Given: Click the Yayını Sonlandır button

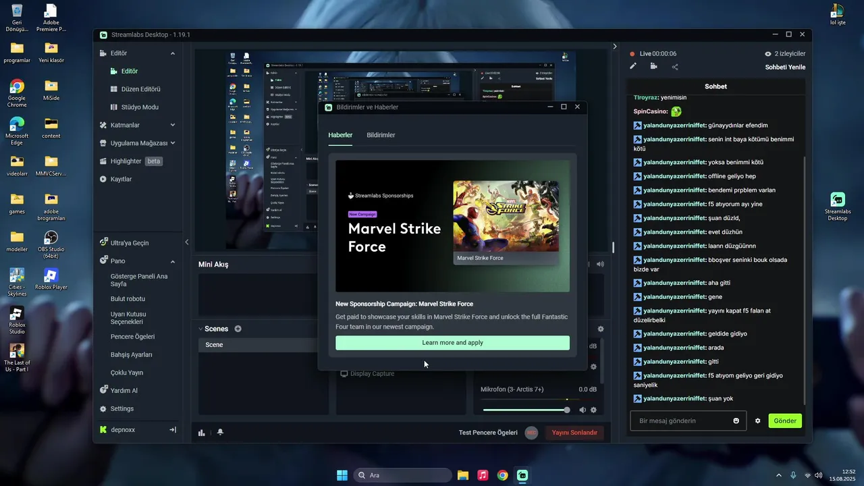Looking at the screenshot, I should pyautogui.click(x=574, y=433).
